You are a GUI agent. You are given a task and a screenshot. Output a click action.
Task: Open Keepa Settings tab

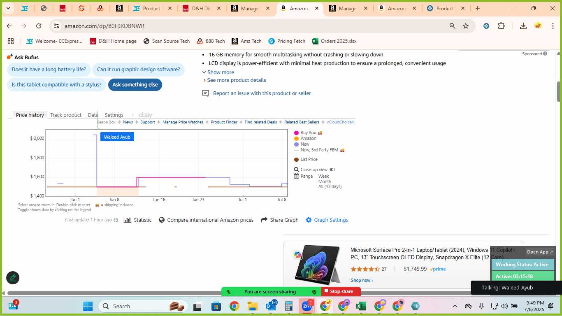[114, 115]
